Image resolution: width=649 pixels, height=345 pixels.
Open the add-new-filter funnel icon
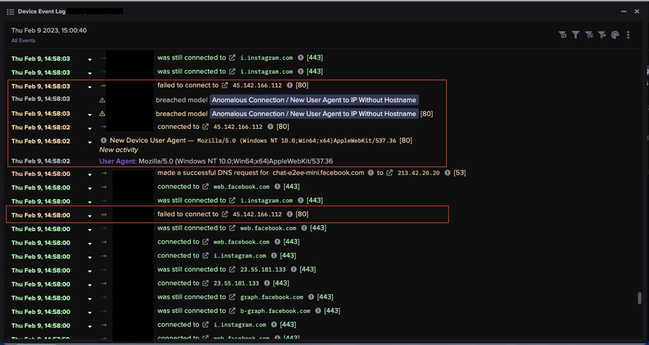coord(563,35)
